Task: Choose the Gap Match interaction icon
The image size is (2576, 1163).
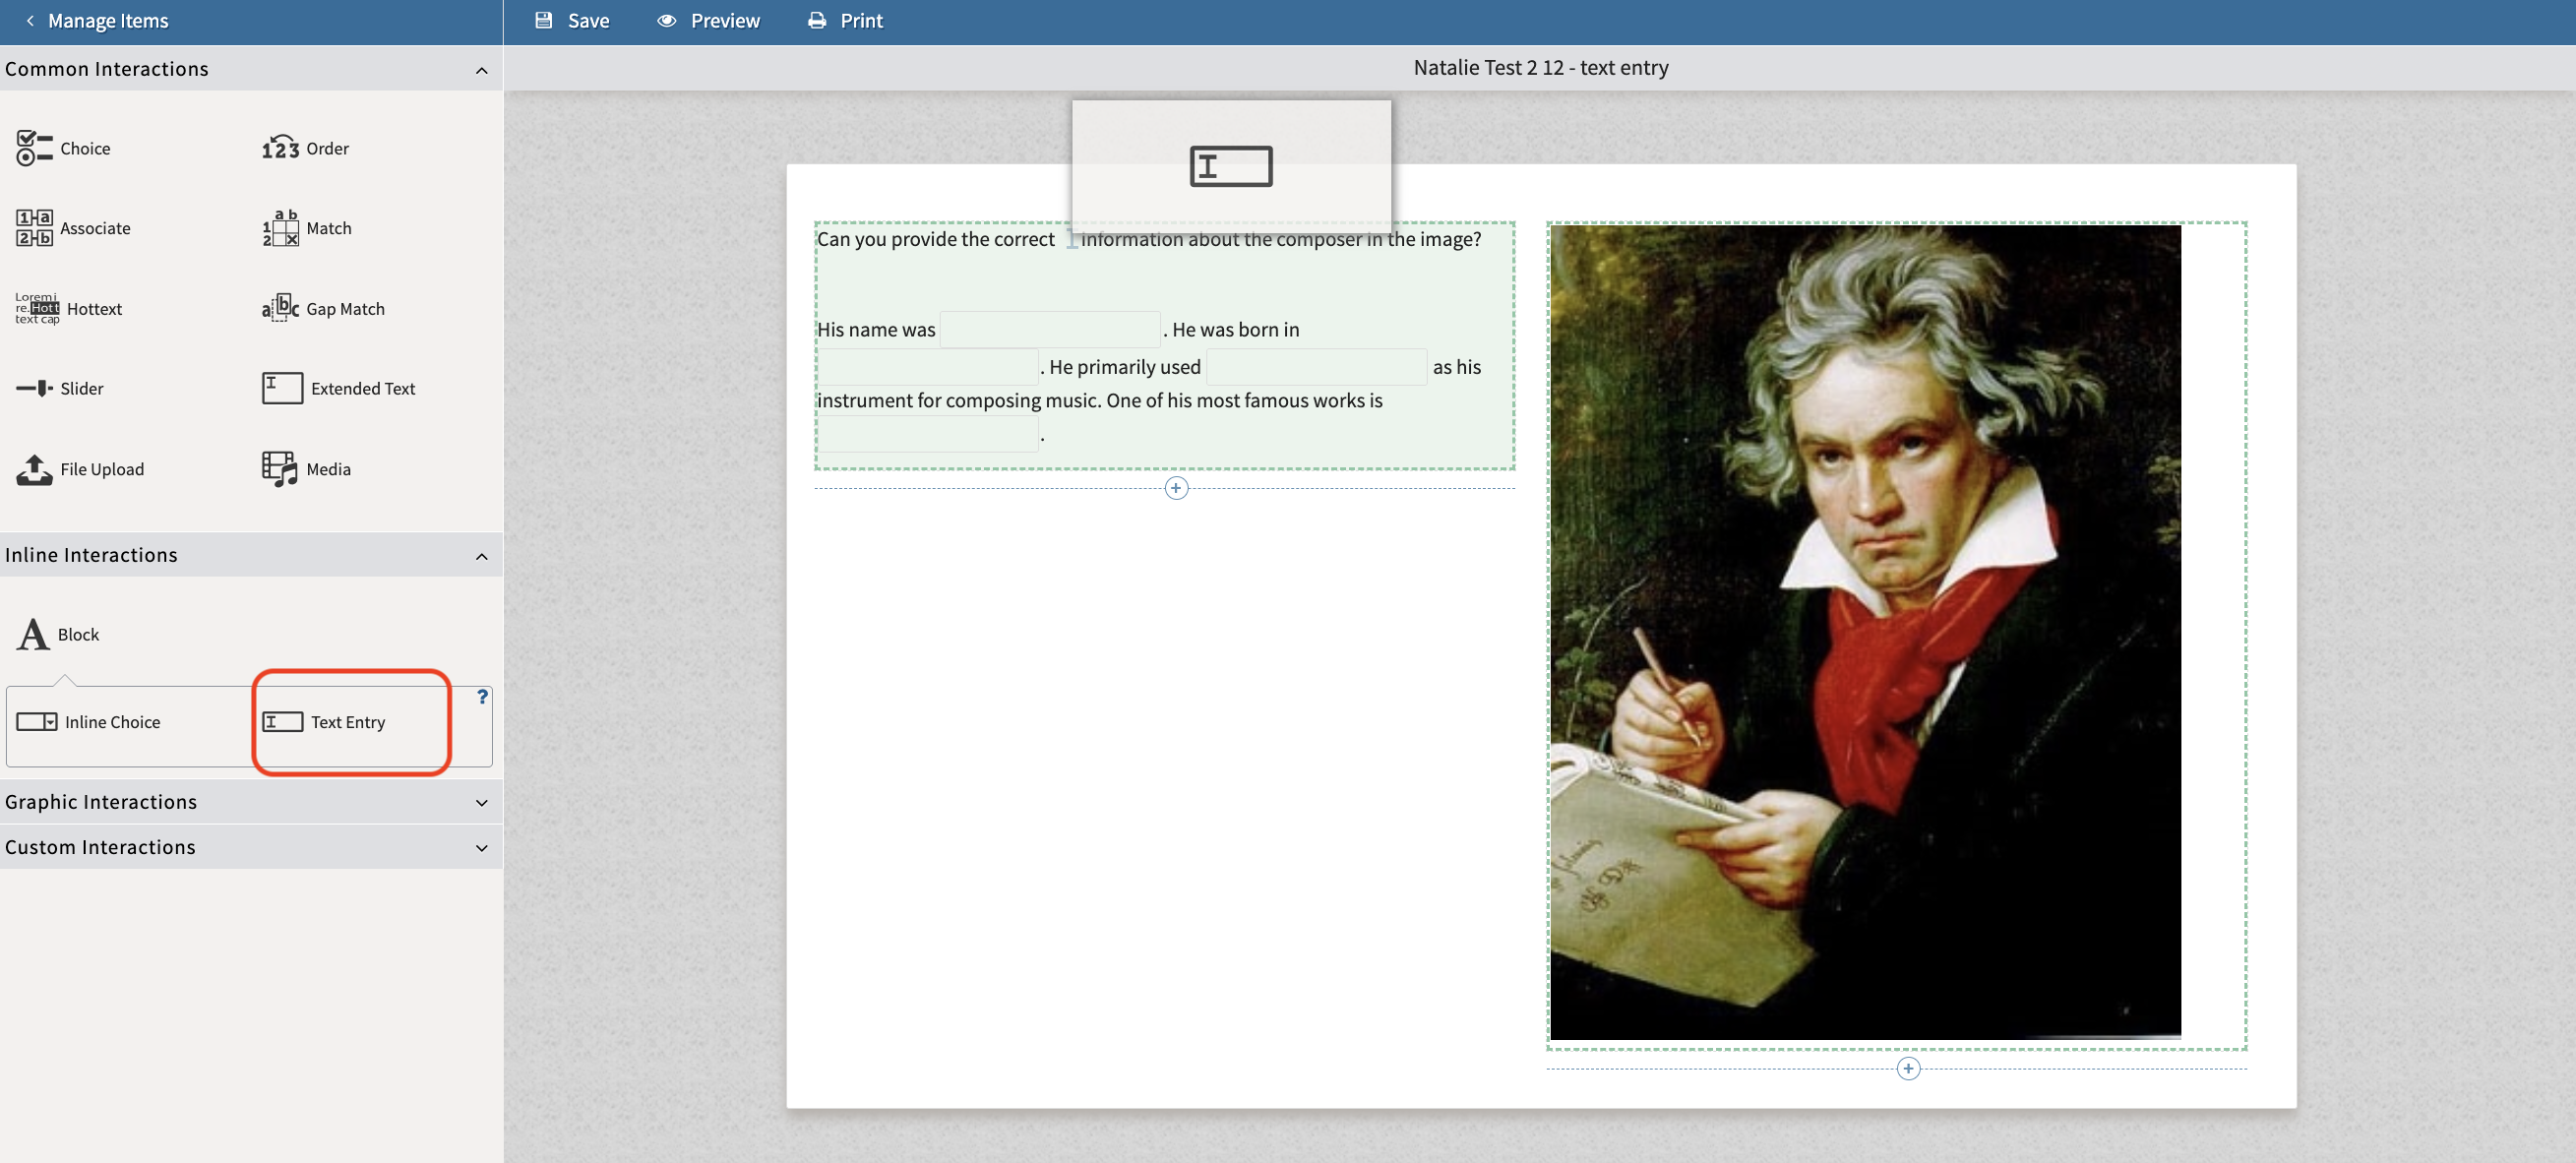Action: pos(280,308)
